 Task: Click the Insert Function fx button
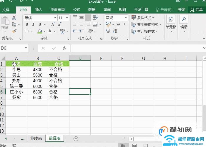tap(64, 48)
